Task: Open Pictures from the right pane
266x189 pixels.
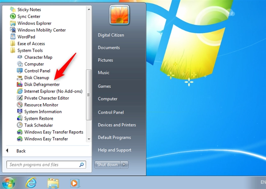Action: click(x=105, y=60)
